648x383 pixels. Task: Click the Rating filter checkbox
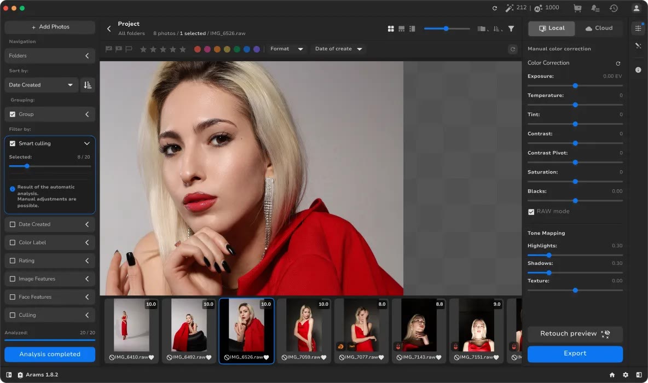[x=13, y=260]
